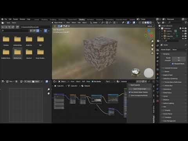The width and height of the screenshot is (188, 141).
Task: Click the outliner filter funnel icon
Action: point(186,23)
